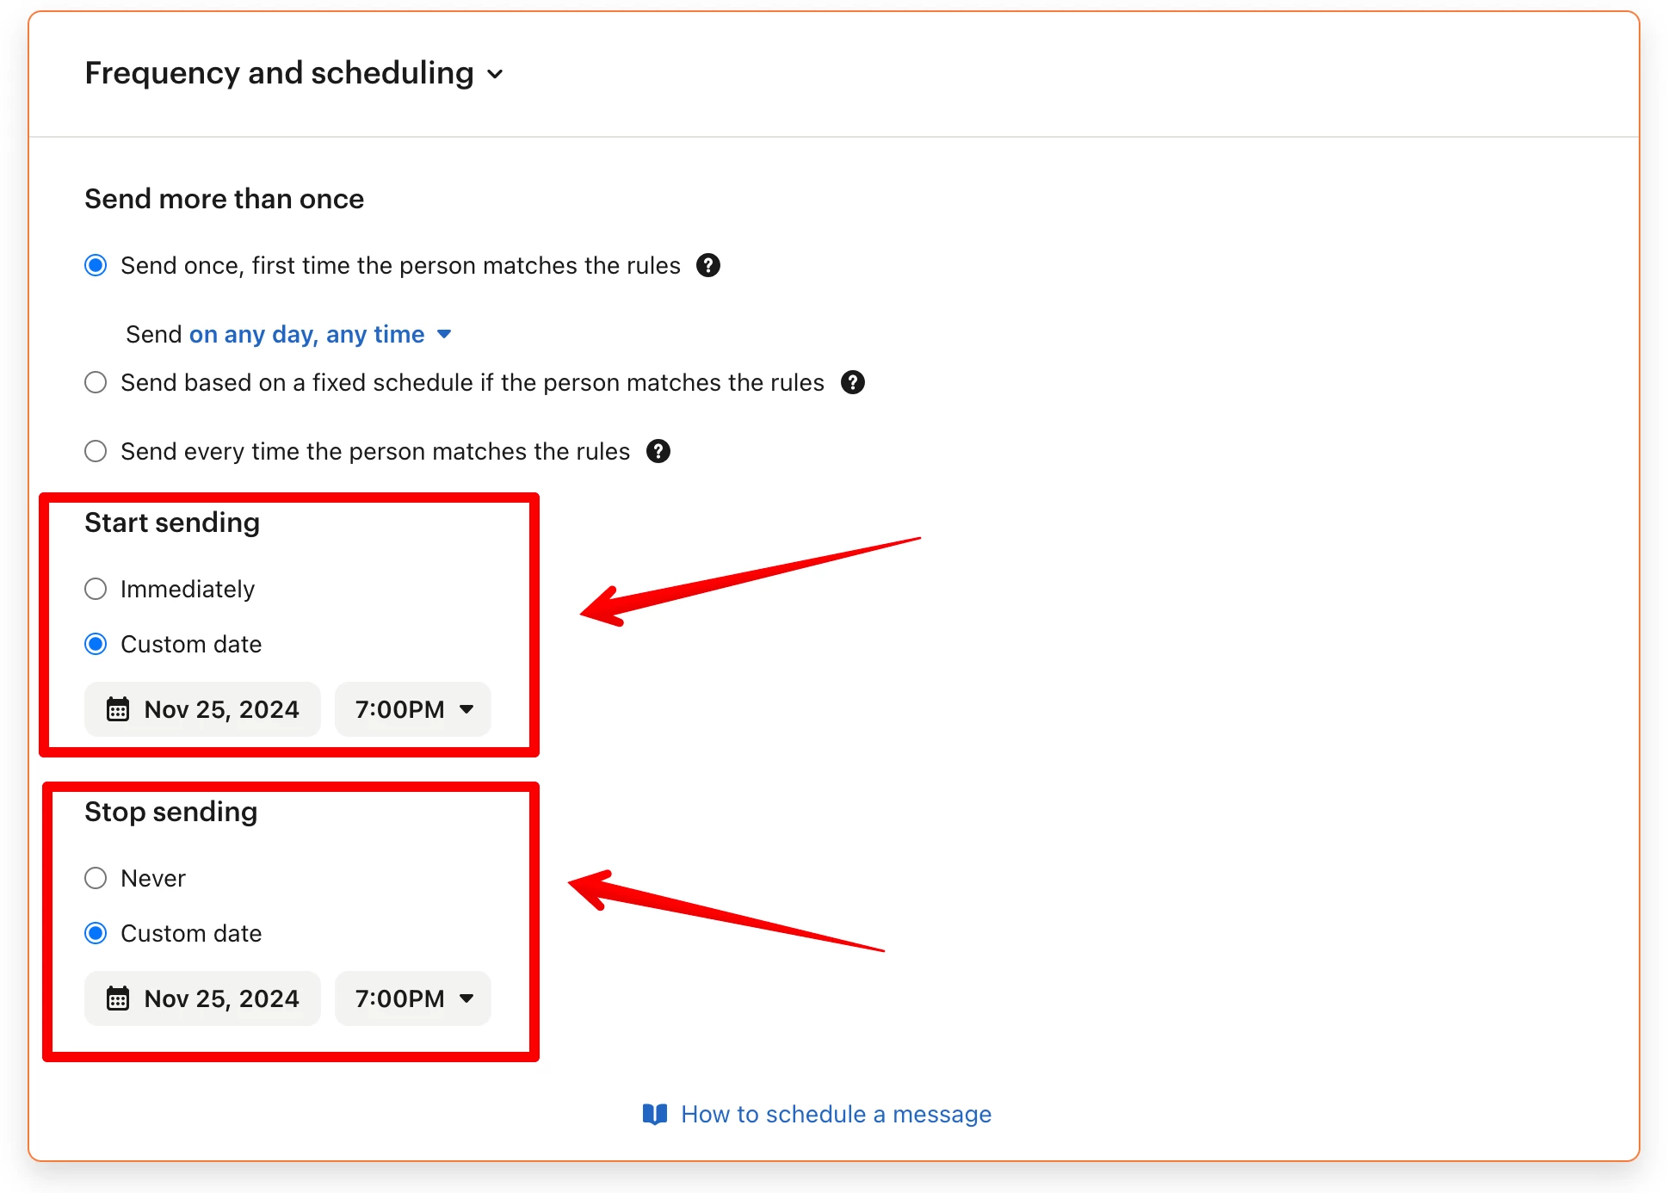Screen dimensions: 1668x1193
Task: Open the 'on any day, any time' dropdown
Action: (x=320, y=334)
